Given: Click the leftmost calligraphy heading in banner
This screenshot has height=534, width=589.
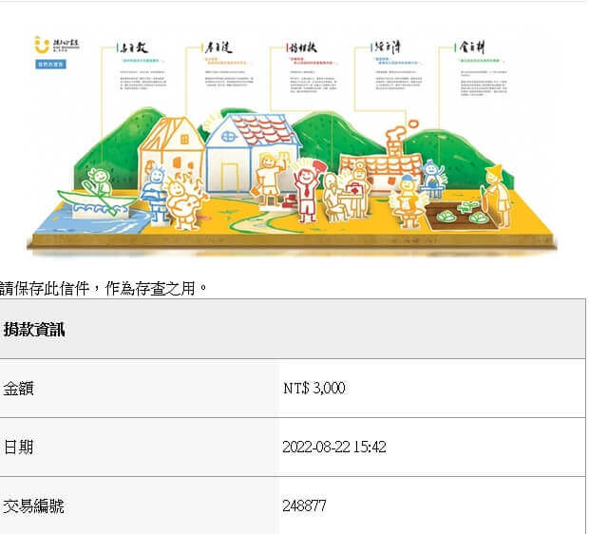Looking at the screenshot, I should [x=129, y=48].
